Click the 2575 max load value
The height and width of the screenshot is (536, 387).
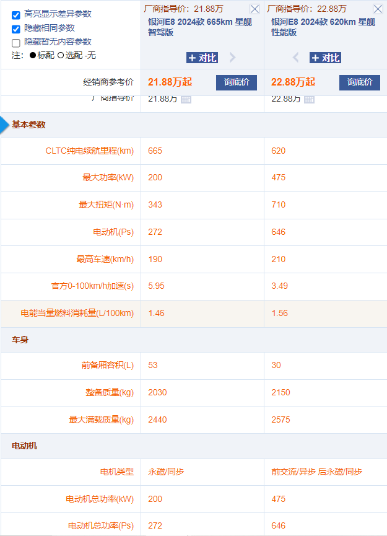tap(280, 420)
